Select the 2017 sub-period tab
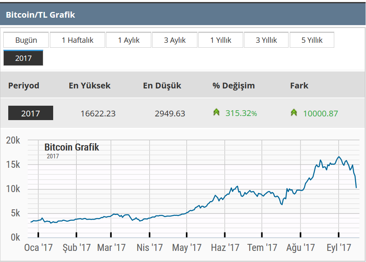Image resolution: width=366 pixels, height=262 pixels. click(x=23, y=58)
